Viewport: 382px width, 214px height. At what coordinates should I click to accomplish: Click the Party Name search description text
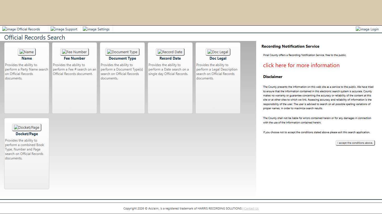(x=26, y=72)
